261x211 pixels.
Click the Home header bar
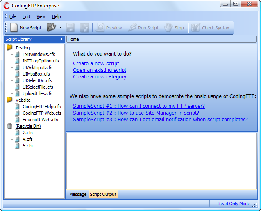pos(161,39)
